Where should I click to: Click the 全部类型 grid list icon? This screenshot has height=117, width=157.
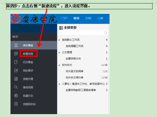61,28
